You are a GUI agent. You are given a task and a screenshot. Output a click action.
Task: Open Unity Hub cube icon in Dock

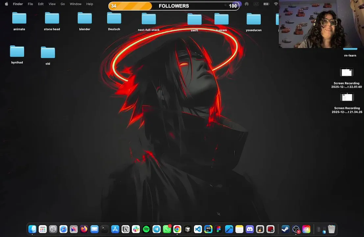(x=187, y=229)
